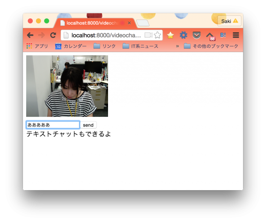Open the アプリ apps shortcut
266x223 pixels.
(37, 46)
